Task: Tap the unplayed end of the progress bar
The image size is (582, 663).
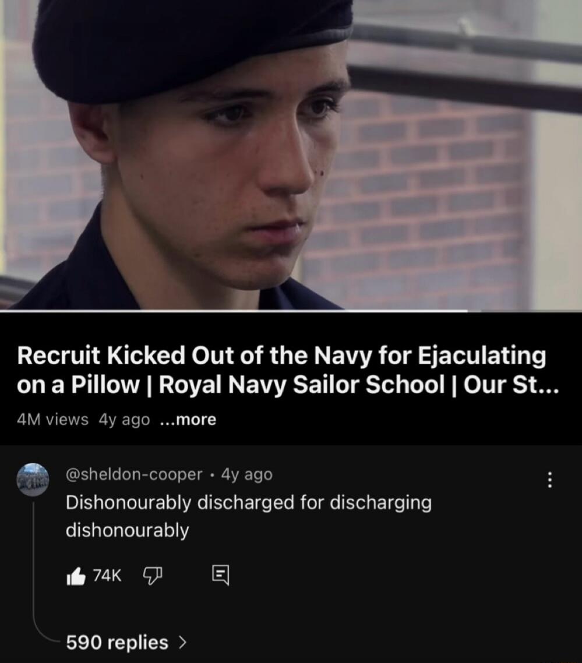Action: click(524, 311)
